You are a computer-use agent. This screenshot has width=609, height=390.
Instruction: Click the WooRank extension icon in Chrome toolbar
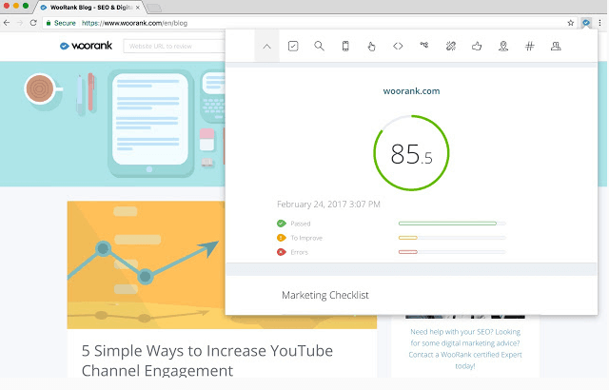586,23
